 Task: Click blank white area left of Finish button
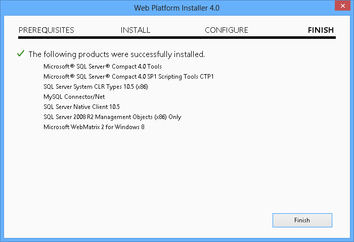point(152,220)
